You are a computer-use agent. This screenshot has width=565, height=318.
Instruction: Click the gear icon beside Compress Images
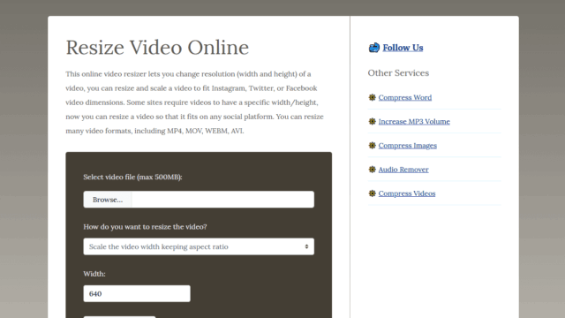[373, 145]
